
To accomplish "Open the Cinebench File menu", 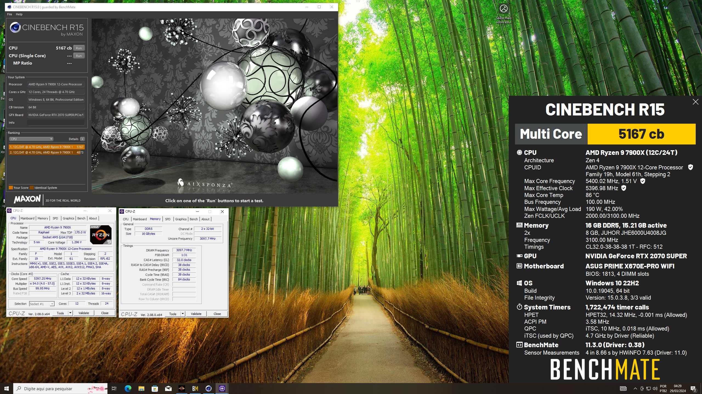I will point(10,14).
